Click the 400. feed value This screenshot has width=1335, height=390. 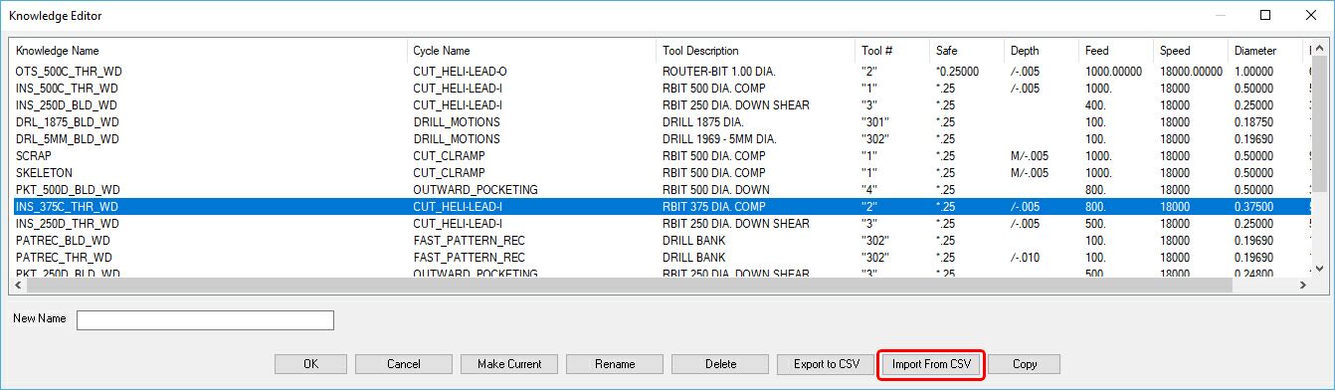tap(1095, 105)
